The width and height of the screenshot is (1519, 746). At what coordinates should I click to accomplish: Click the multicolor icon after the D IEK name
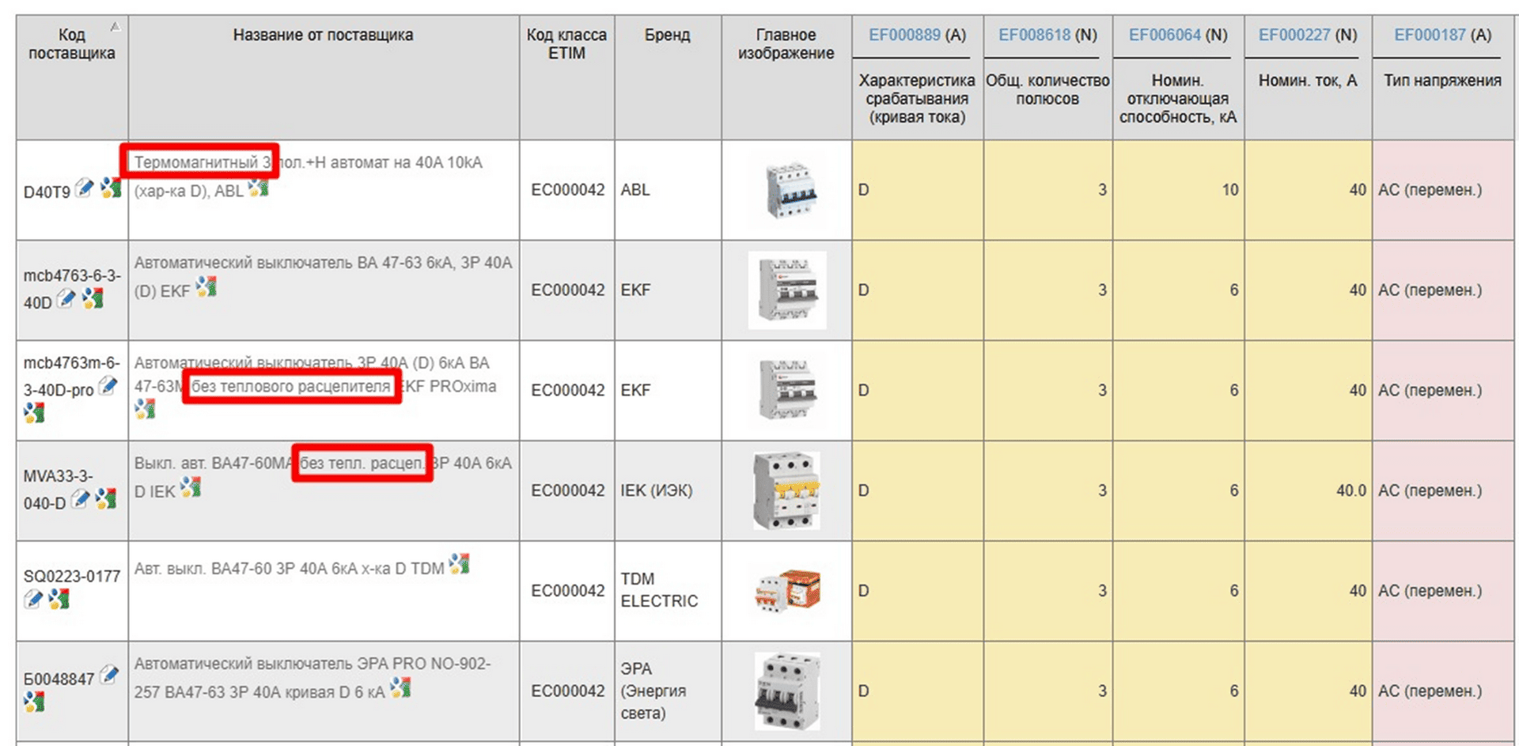point(190,488)
